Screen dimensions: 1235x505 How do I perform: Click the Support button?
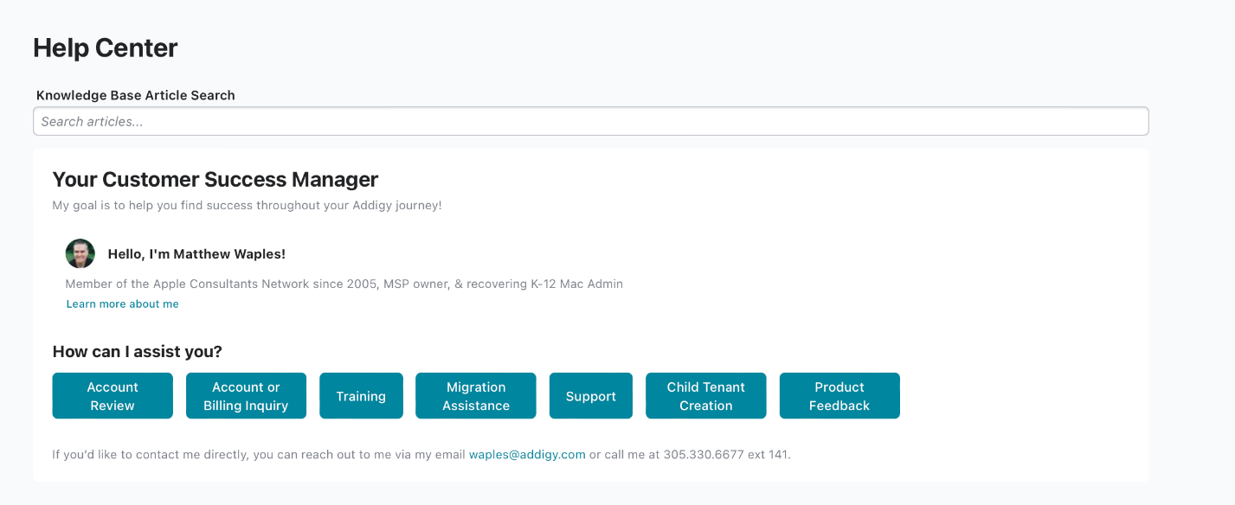click(x=591, y=396)
